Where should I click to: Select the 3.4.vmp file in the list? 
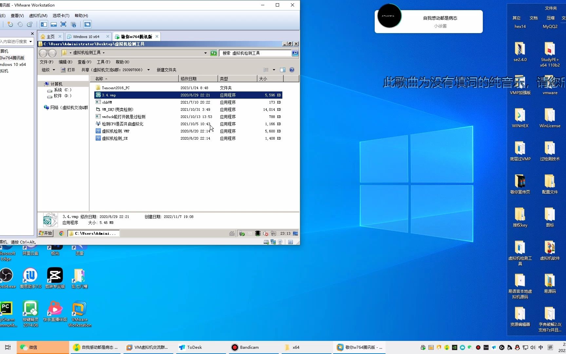[109, 95]
